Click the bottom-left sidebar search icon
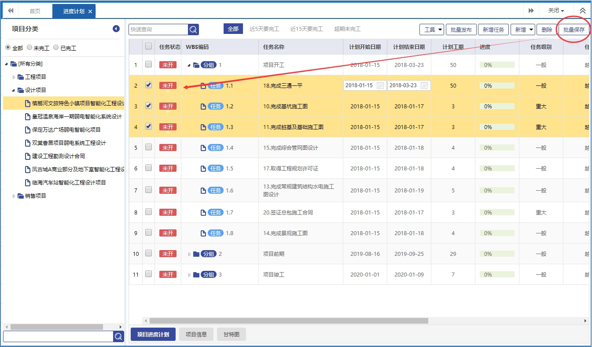592x347 pixels. point(118,336)
